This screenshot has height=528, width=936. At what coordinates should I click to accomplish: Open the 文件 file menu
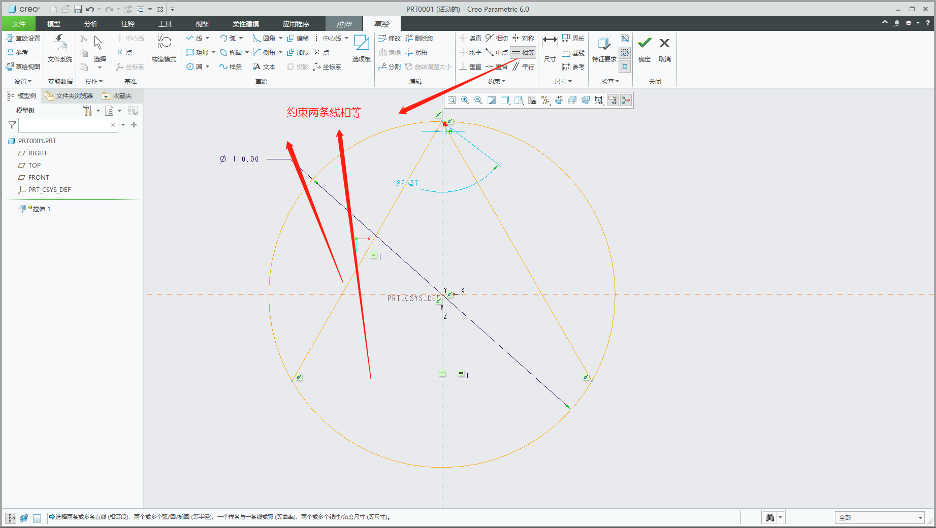19,24
